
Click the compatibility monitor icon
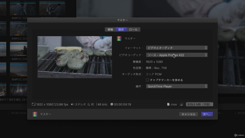pos(181,104)
